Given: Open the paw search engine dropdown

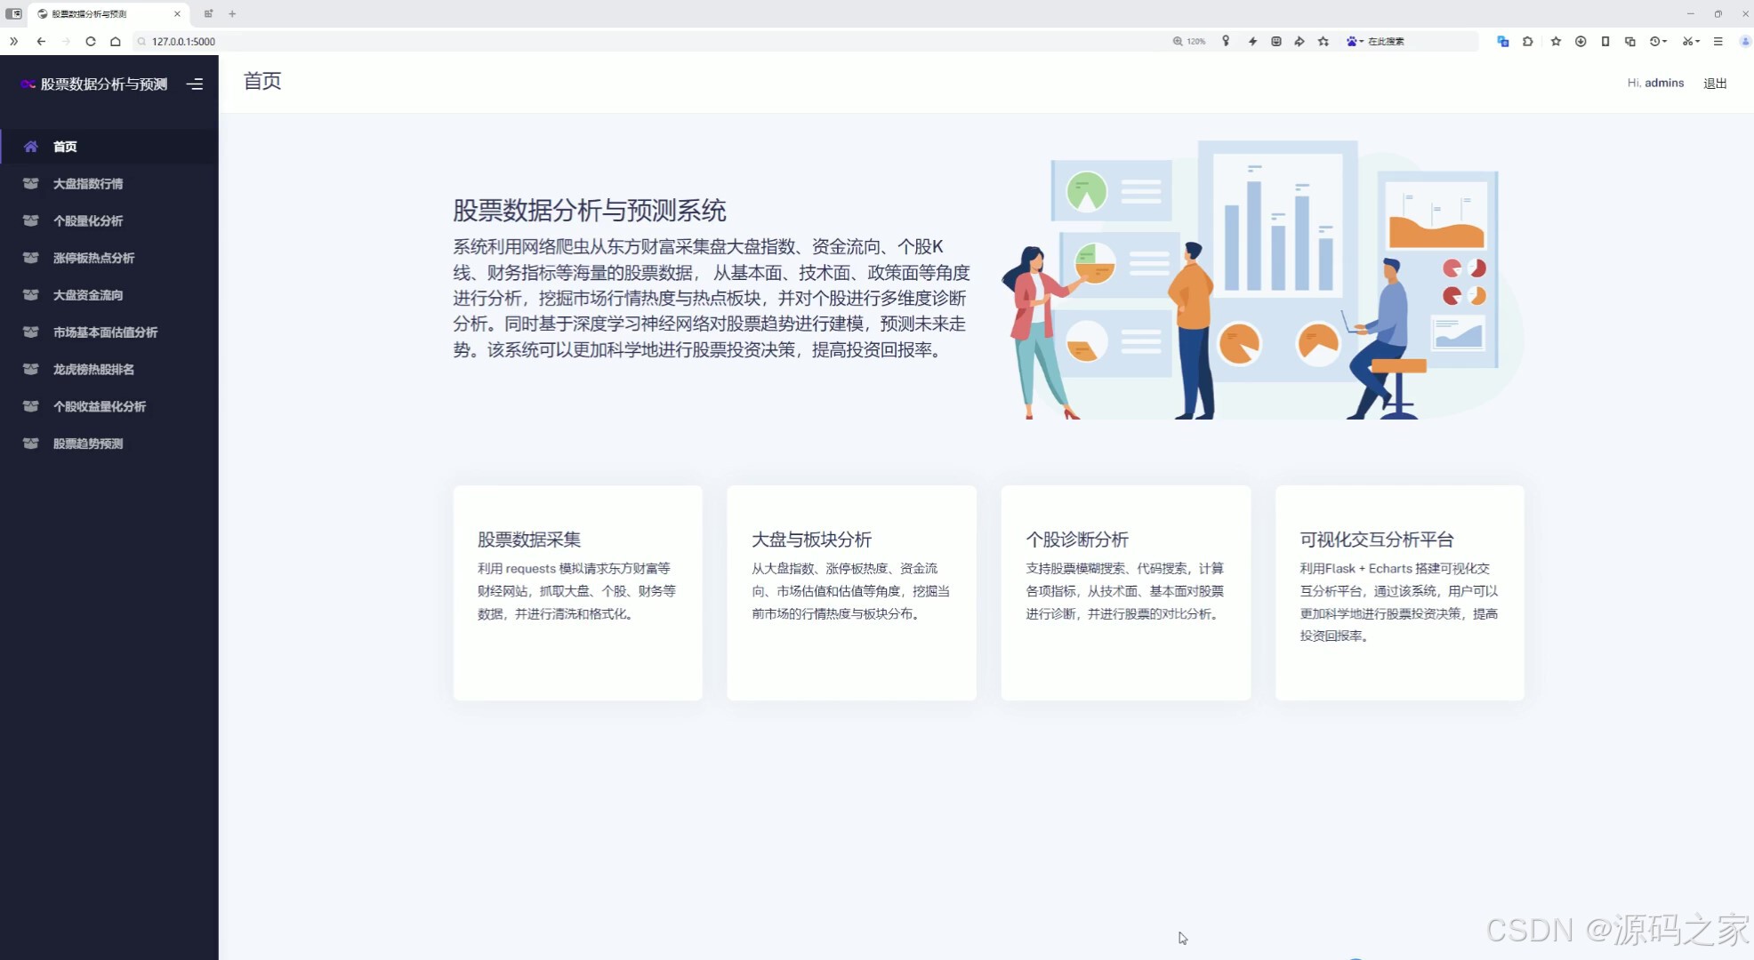Looking at the screenshot, I should point(1355,42).
